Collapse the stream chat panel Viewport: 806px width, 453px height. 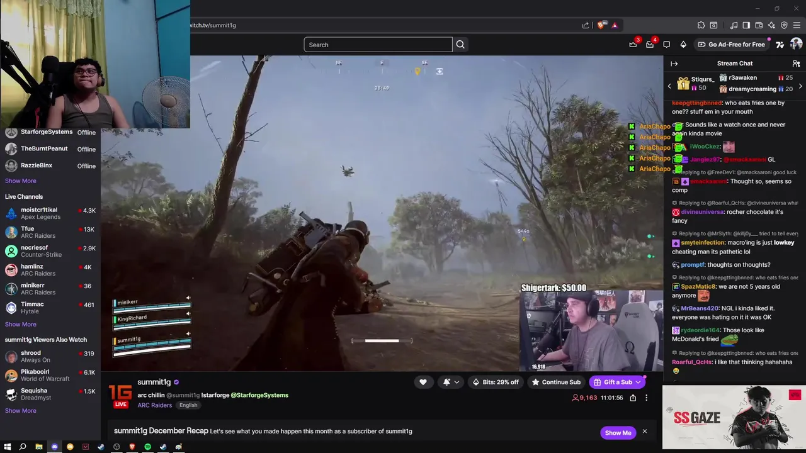click(674, 64)
